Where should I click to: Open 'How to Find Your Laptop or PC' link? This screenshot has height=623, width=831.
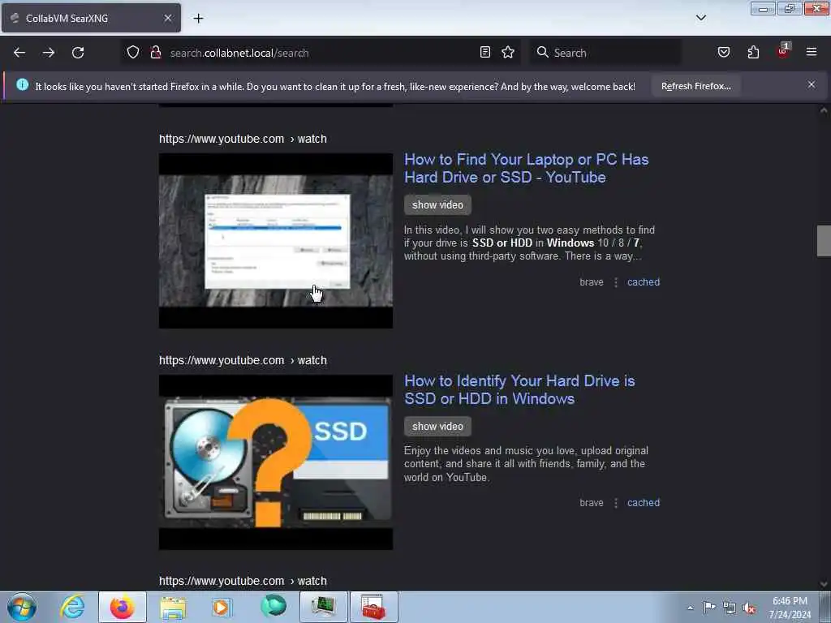point(526,169)
